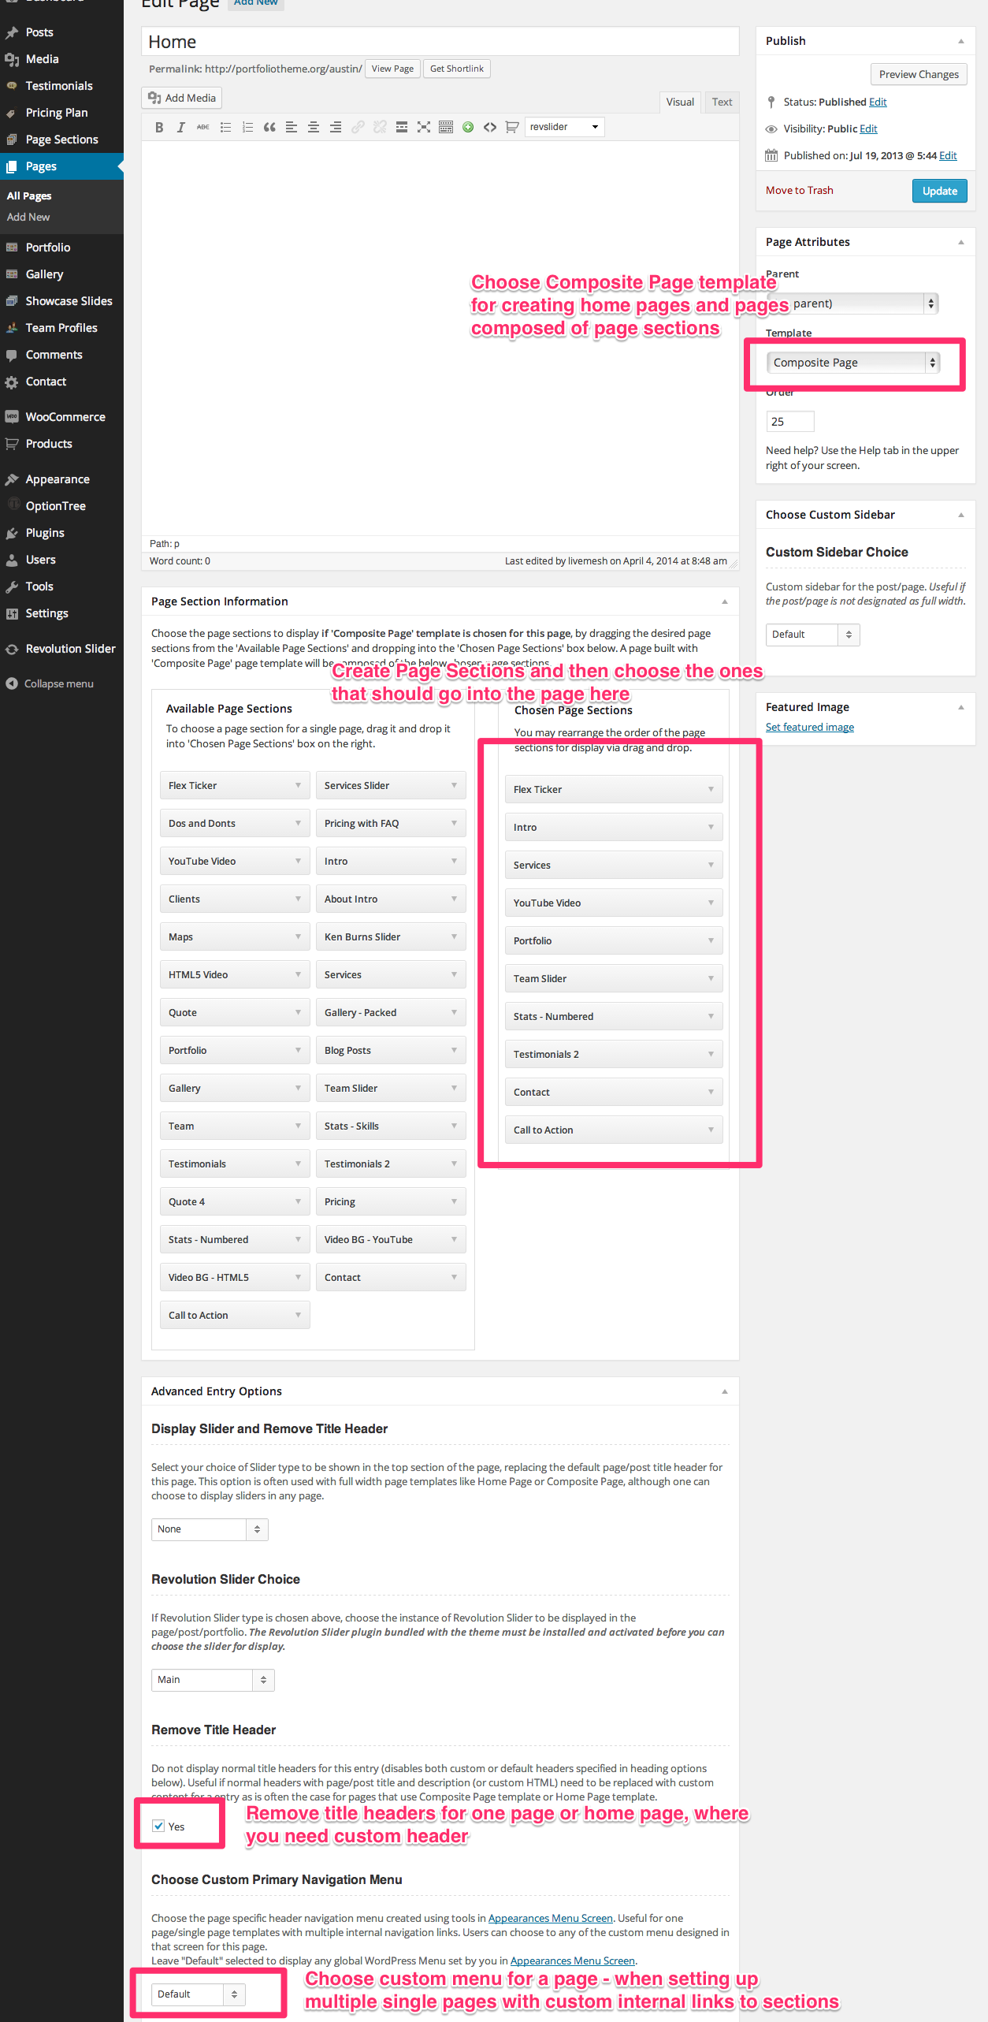Click the Get Shortlink button

456,69
